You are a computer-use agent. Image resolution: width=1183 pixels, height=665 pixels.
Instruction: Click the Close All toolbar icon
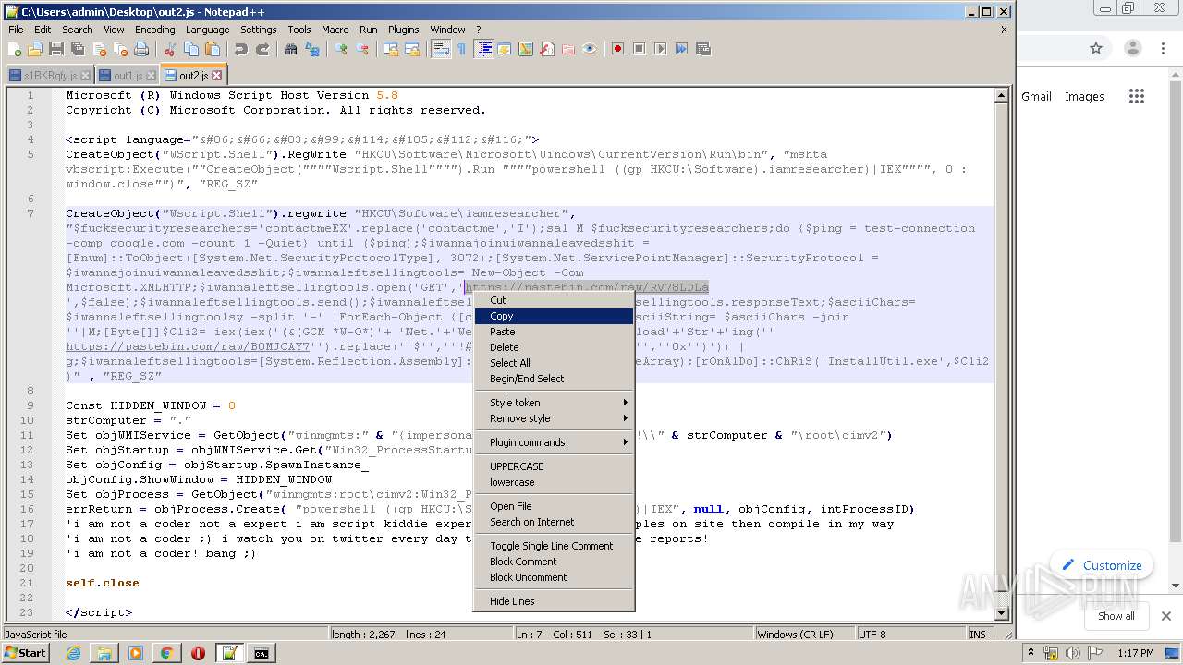pyautogui.click(x=120, y=49)
